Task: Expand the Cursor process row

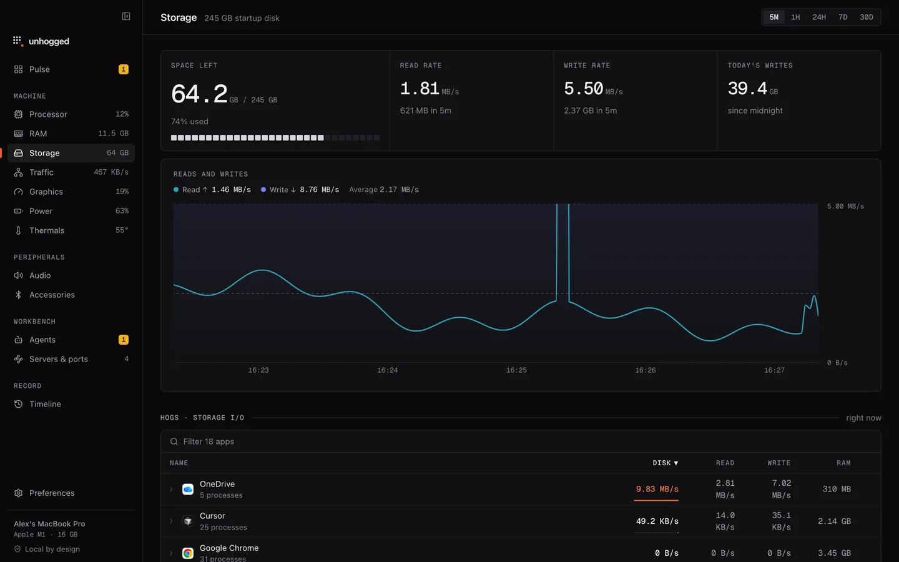Action: (171, 521)
